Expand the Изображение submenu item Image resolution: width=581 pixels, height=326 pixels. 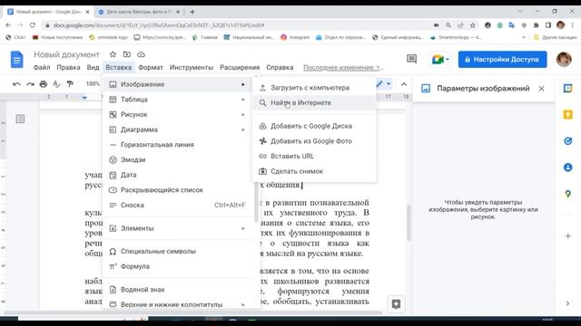(x=178, y=84)
